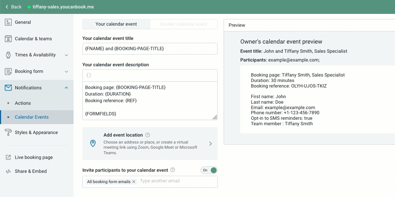This screenshot has height=197, width=395.
Task: Click the Styles & Appearance paint roller icon
Action: [8, 133]
